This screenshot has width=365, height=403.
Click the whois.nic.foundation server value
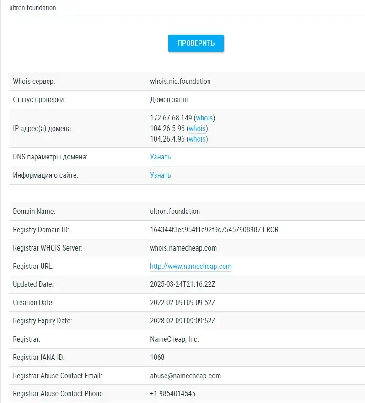[x=180, y=82]
